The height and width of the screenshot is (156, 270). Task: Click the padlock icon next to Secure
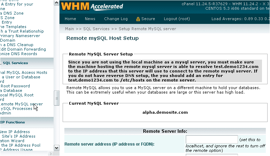(x=138, y=19)
